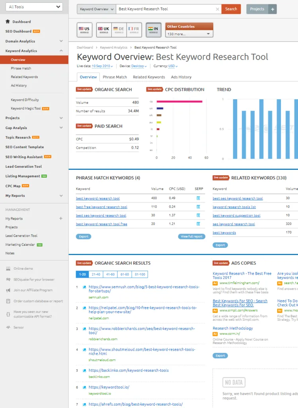Switch to the Ads History tab
The image size is (298, 408).
coord(181,77)
